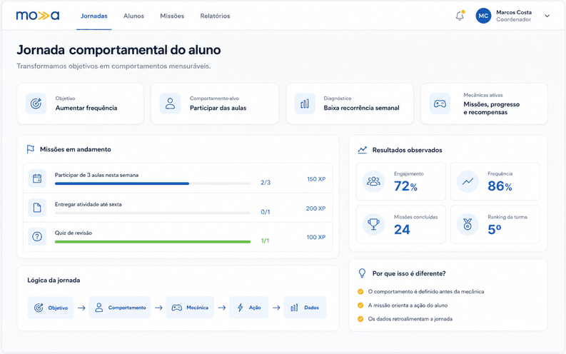Click the Jornada comportamental do aluno heading
This screenshot has height=354, width=566.
[118, 50]
